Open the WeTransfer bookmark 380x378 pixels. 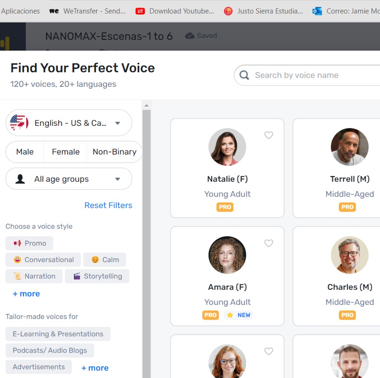point(88,11)
